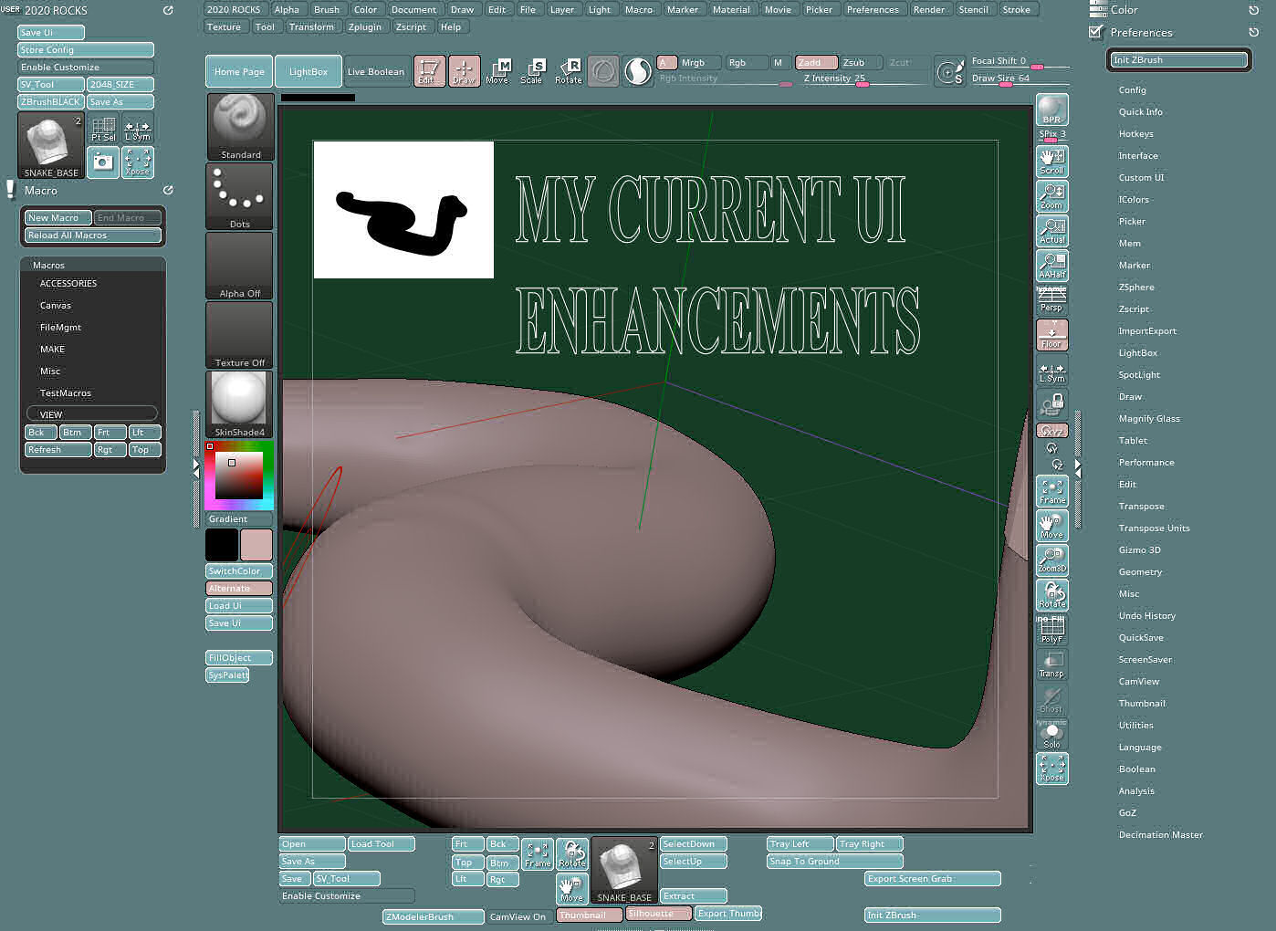Viewport: 1276px width, 931px height.
Task: Click the SNAKE_BASE thumbnail in bottom shelf
Action: pyautogui.click(x=624, y=870)
